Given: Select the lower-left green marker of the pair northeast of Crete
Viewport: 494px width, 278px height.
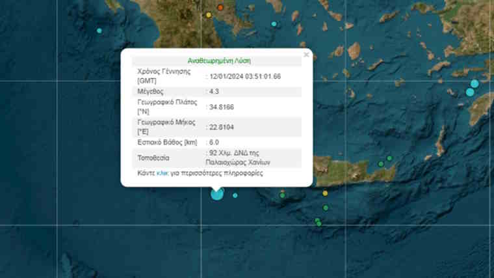Looking at the screenshot, I should tap(381, 164).
